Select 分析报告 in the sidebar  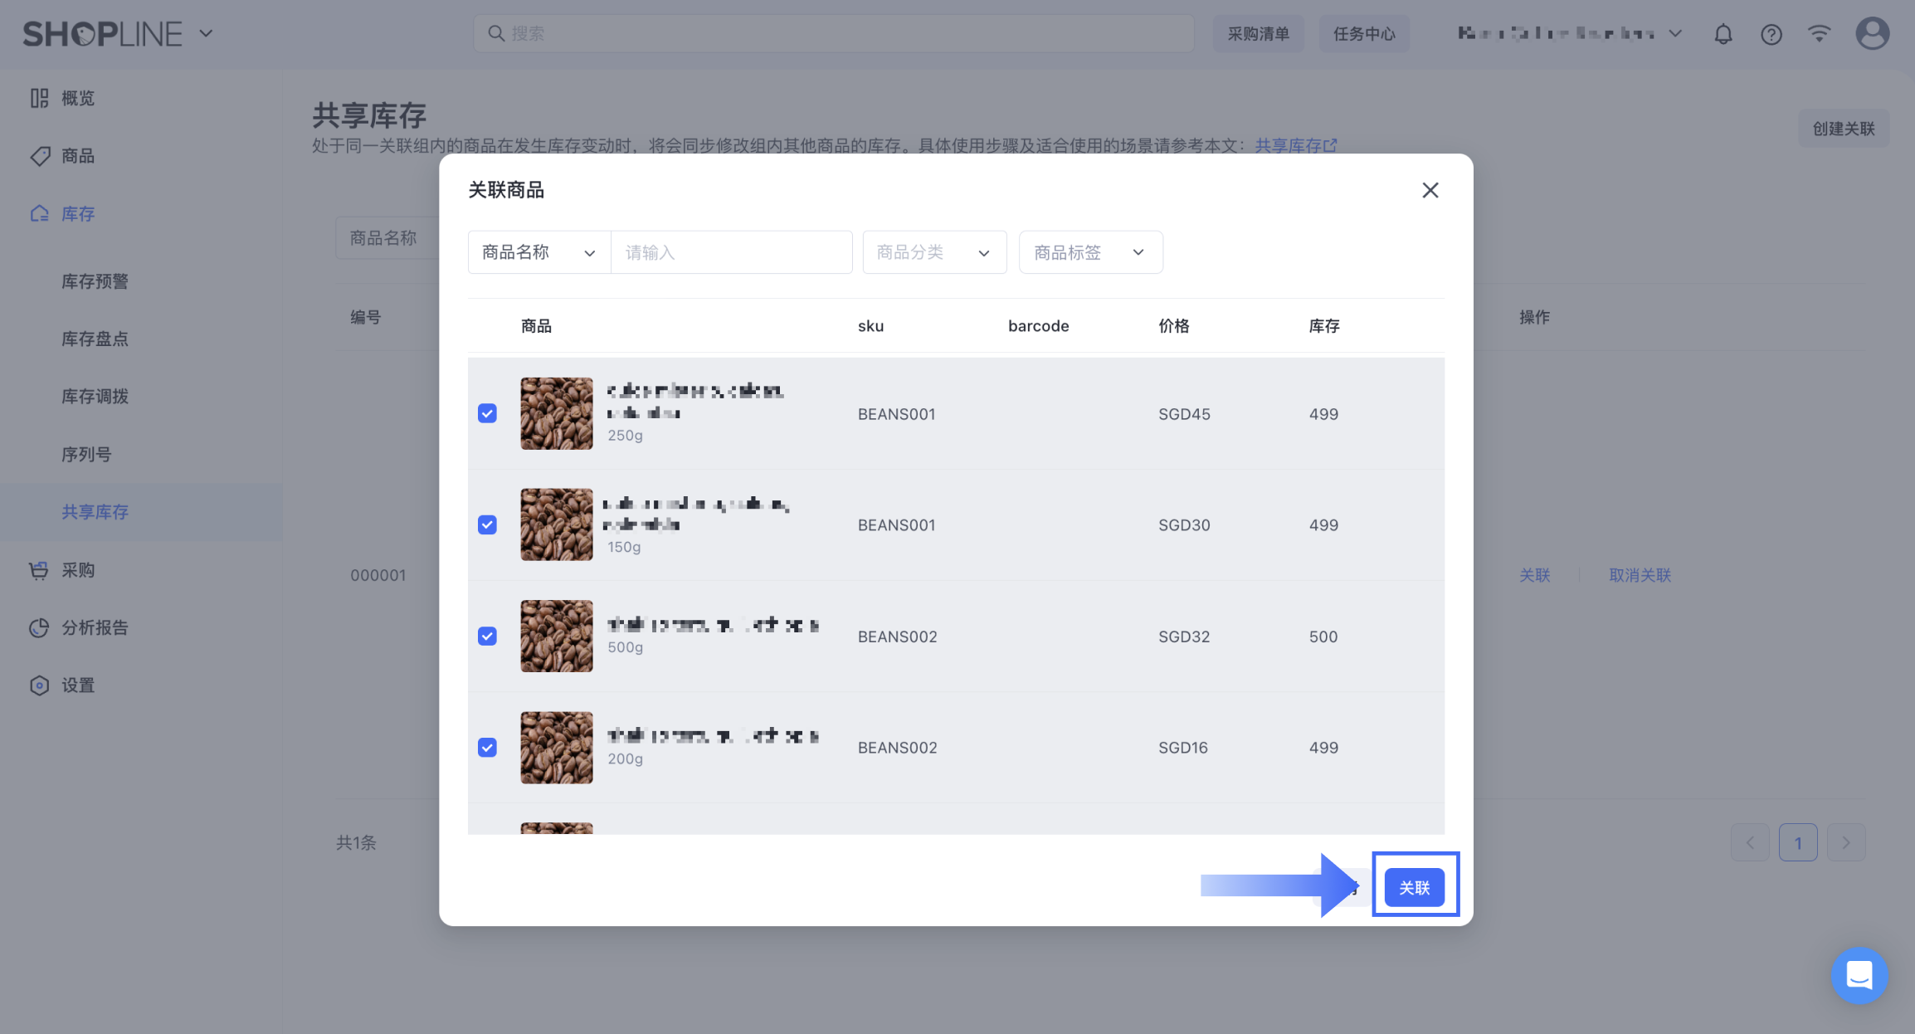tap(95, 628)
